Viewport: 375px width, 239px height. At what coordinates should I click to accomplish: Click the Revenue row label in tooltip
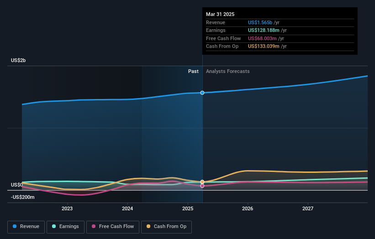click(216, 22)
